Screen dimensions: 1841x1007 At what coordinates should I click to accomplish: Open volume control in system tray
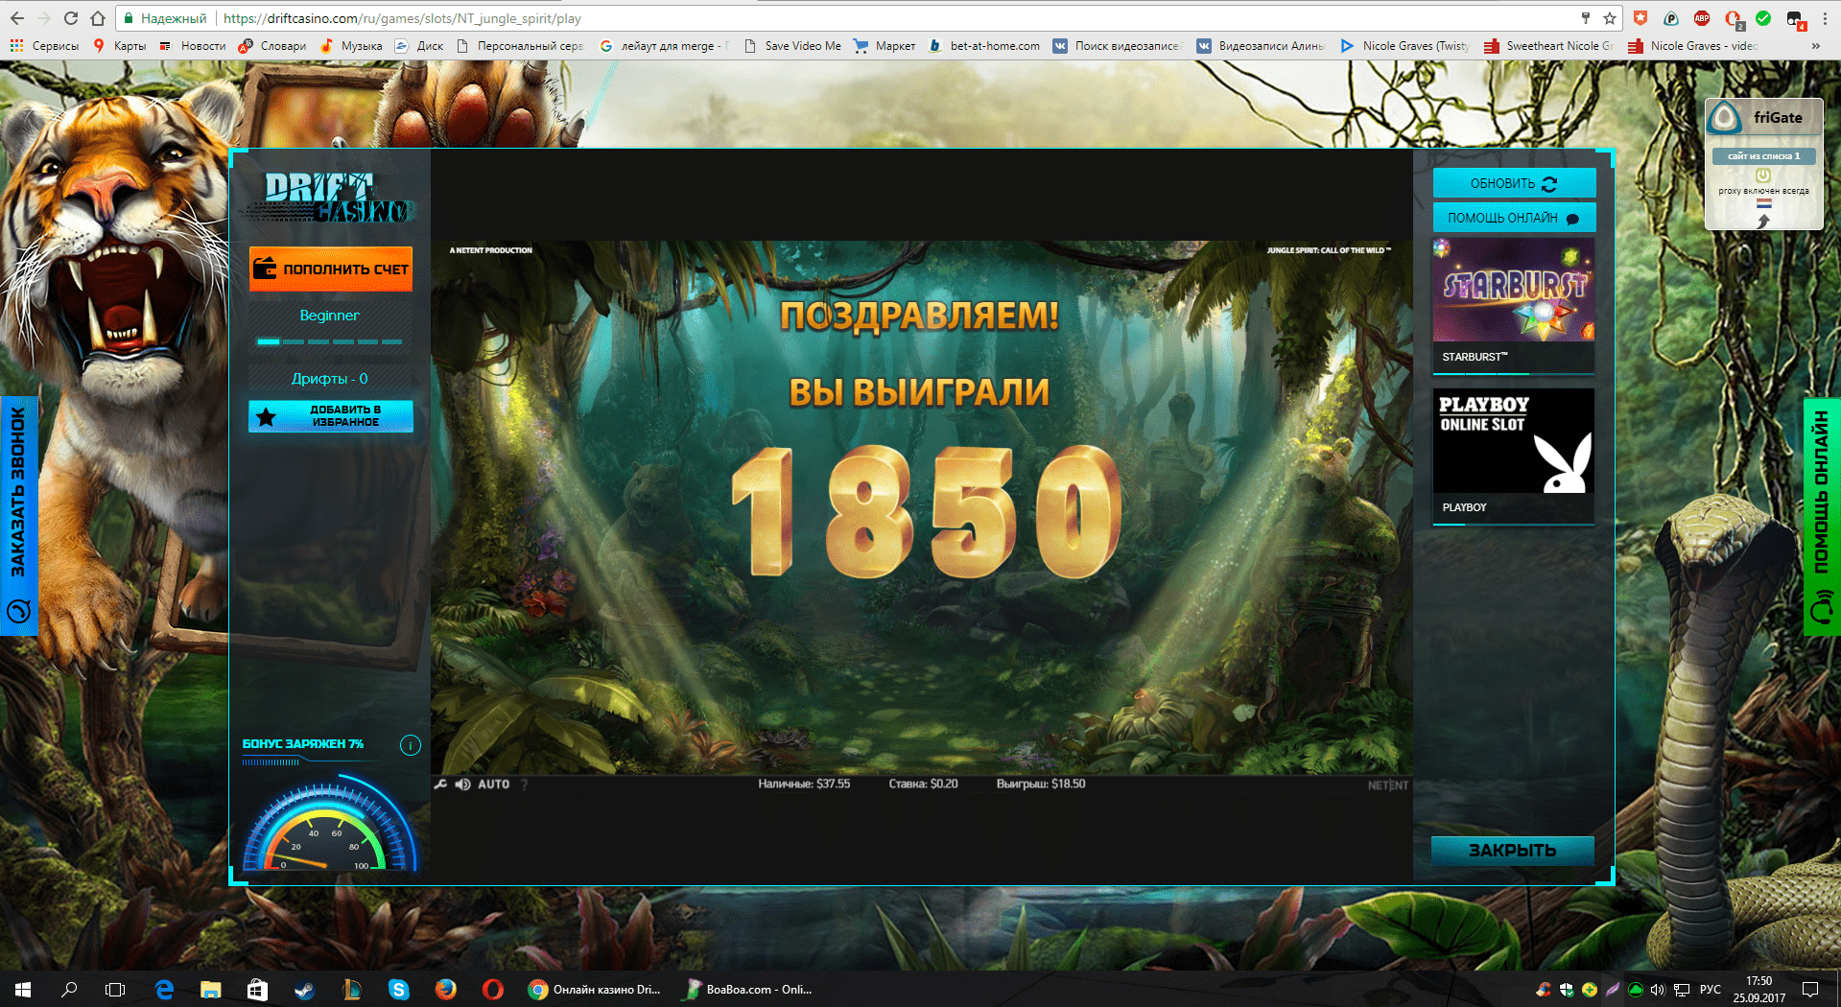click(x=1658, y=989)
